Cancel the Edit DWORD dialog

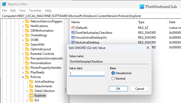point(140,89)
